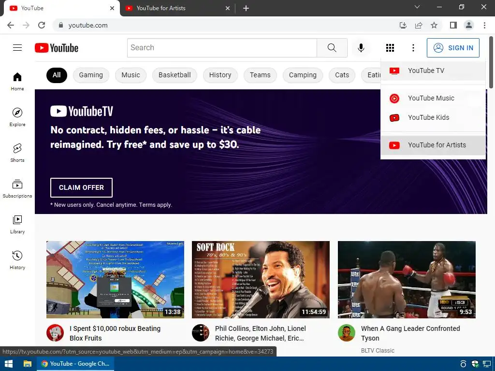Bookmark this page with star
This screenshot has height=371, width=495.
(x=434, y=25)
